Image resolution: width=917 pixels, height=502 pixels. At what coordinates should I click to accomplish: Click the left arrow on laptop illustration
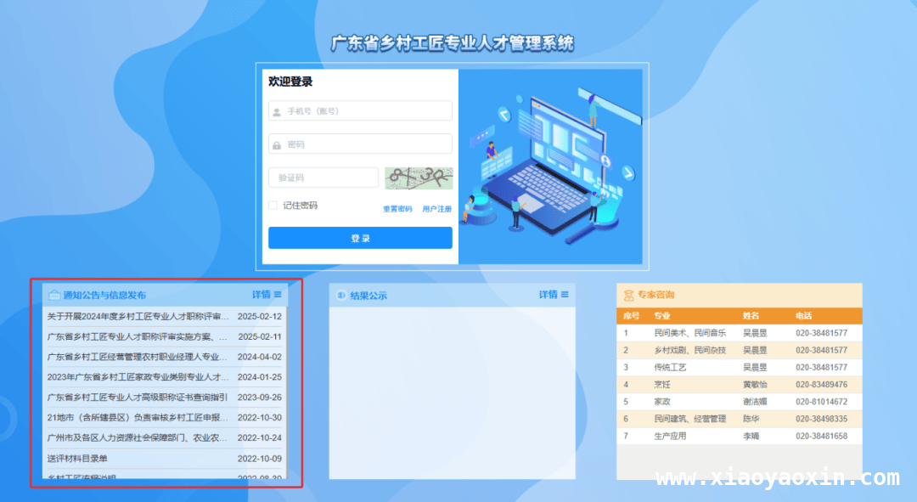click(504, 115)
